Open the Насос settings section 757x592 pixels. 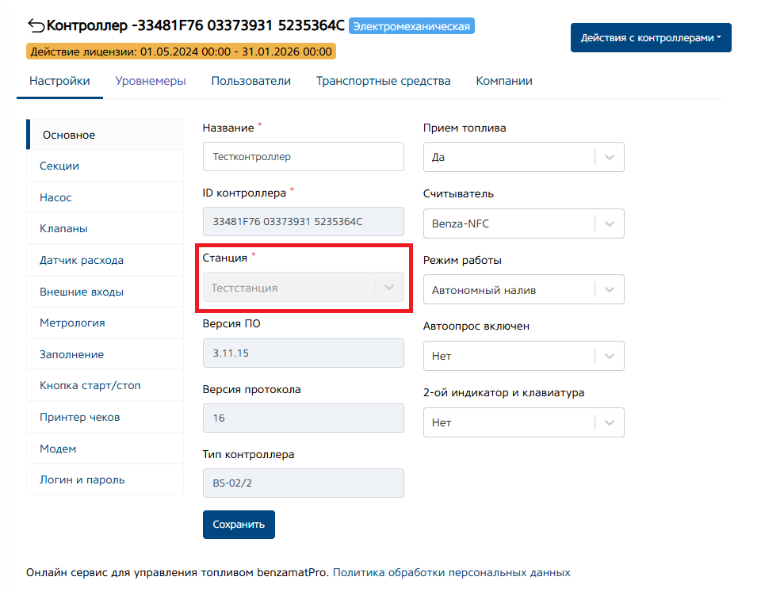click(55, 197)
